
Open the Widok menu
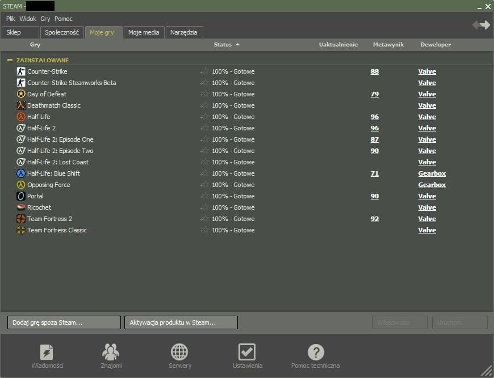28,19
